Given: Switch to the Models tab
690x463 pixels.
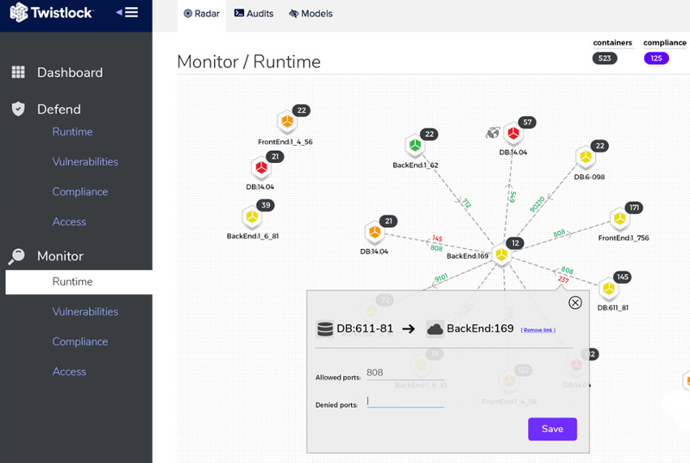Looking at the screenshot, I should pos(310,14).
